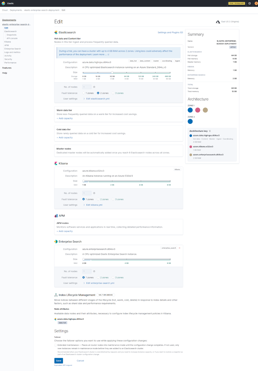Viewport: 258px width, 371px height.
Task: Select 2 zones for Kibana fault tolerance
Action: [98, 200]
